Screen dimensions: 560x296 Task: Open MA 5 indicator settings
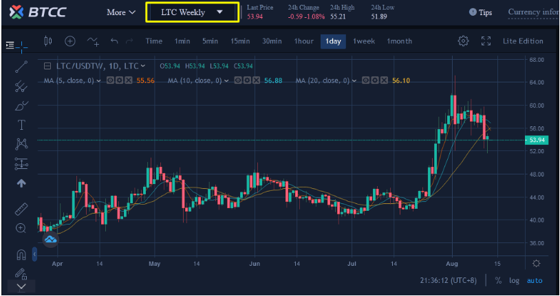click(119, 80)
